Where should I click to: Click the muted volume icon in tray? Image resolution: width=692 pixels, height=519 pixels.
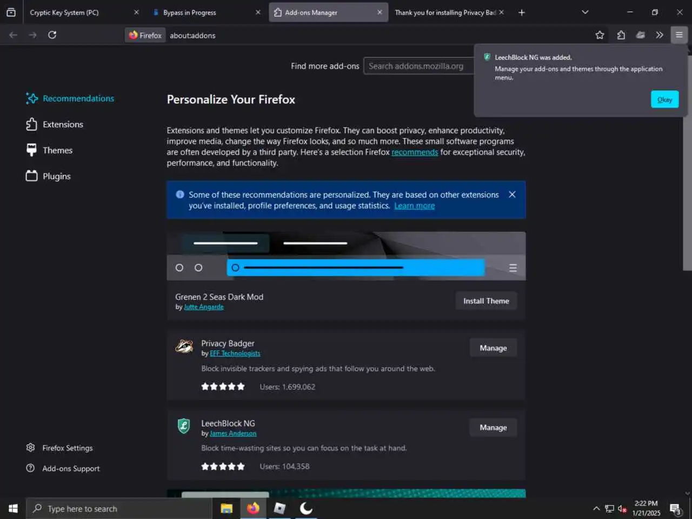pyautogui.click(x=622, y=508)
